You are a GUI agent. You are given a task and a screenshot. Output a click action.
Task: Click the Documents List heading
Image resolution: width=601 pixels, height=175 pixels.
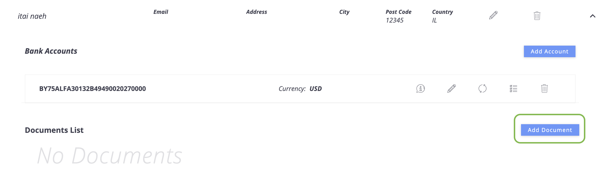point(54,130)
